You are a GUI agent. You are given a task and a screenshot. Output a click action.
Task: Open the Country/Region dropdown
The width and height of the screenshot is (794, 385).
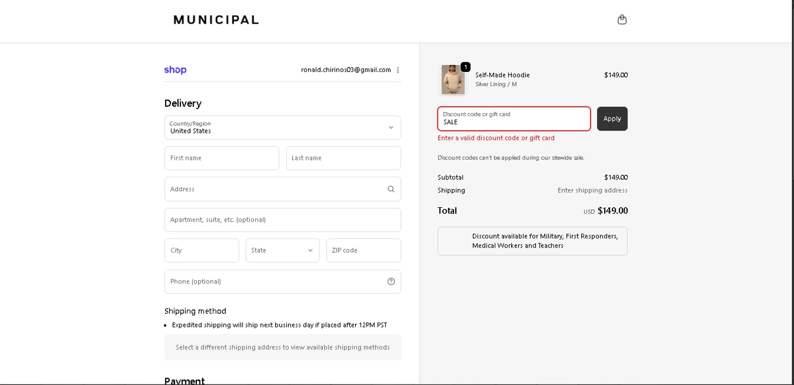(x=283, y=127)
